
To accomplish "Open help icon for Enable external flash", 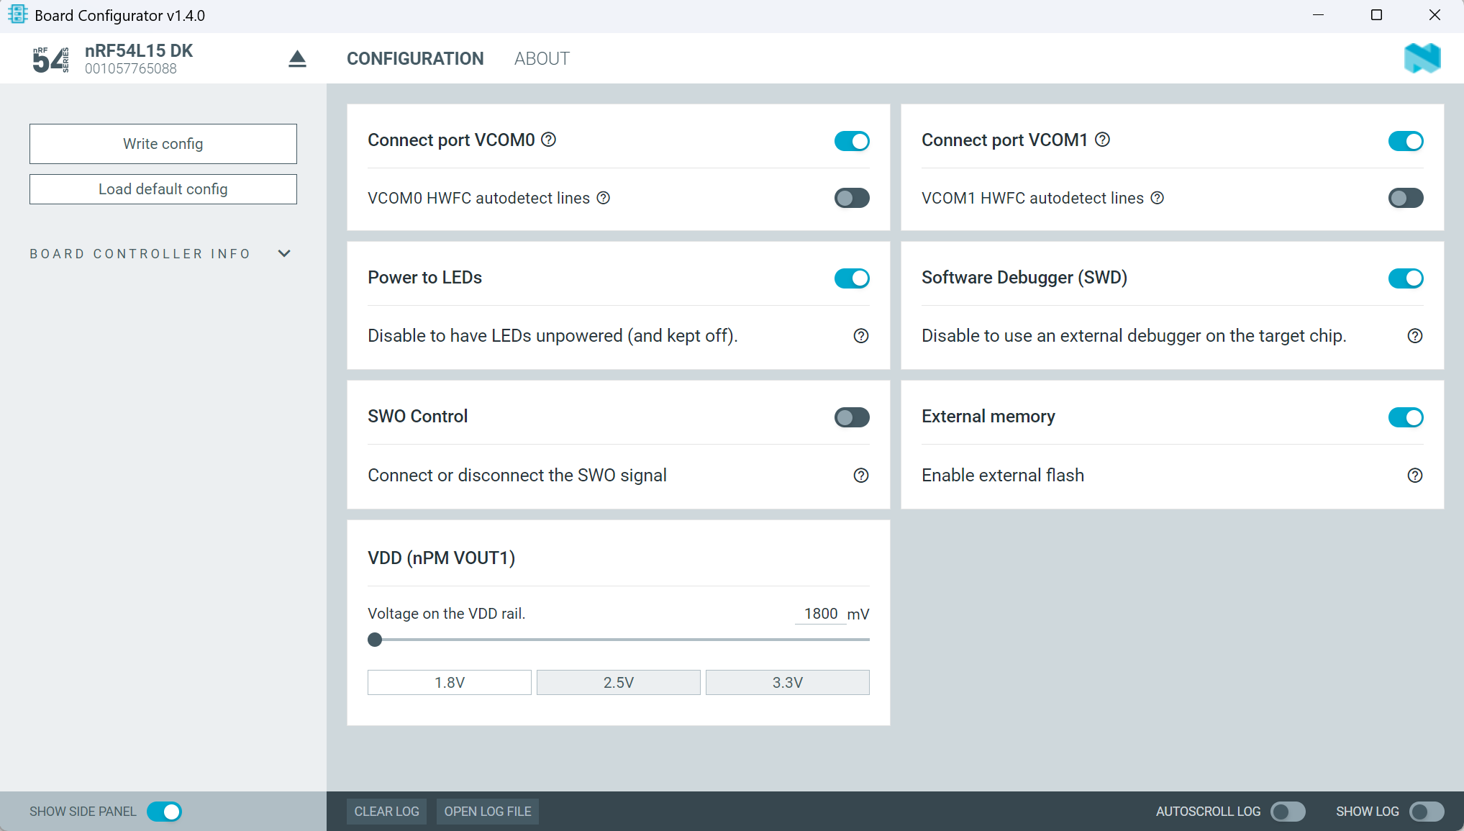I will pos(1415,476).
